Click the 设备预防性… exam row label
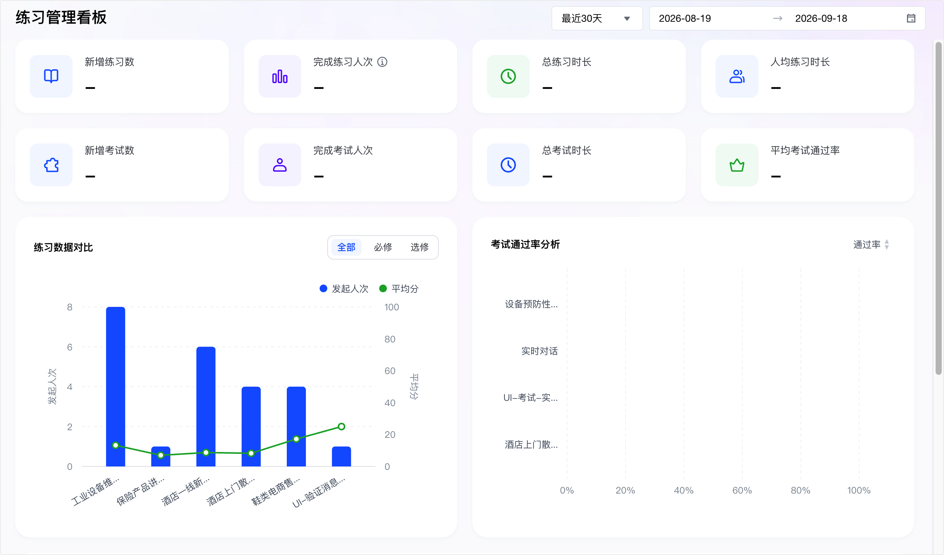This screenshot has height=555, width=944. coord(531,304)
